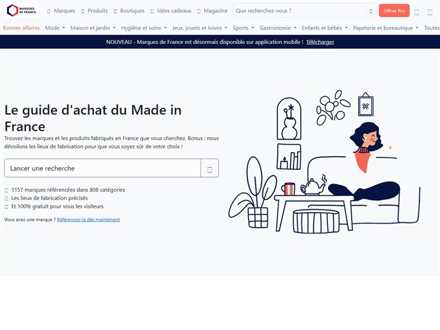Expand the Sports category dropdown
The image size is (440, 330).
(243, 27)
